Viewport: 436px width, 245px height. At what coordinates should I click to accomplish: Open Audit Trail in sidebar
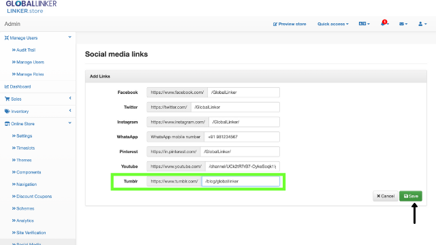pos(24,50)
